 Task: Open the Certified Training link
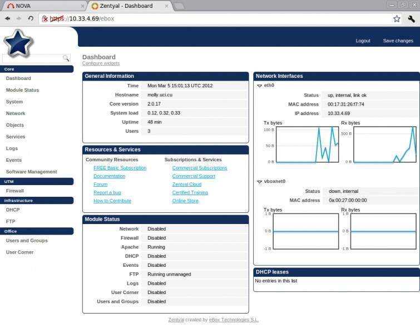(190, 193)
